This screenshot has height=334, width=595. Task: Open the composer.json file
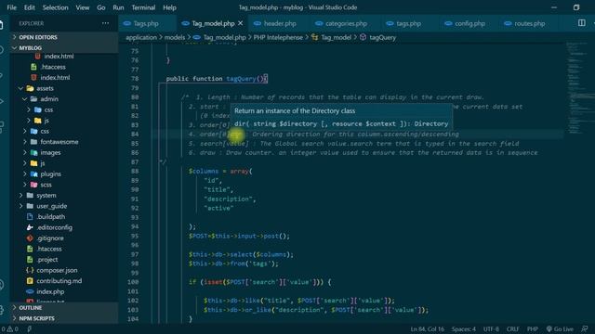57,270
